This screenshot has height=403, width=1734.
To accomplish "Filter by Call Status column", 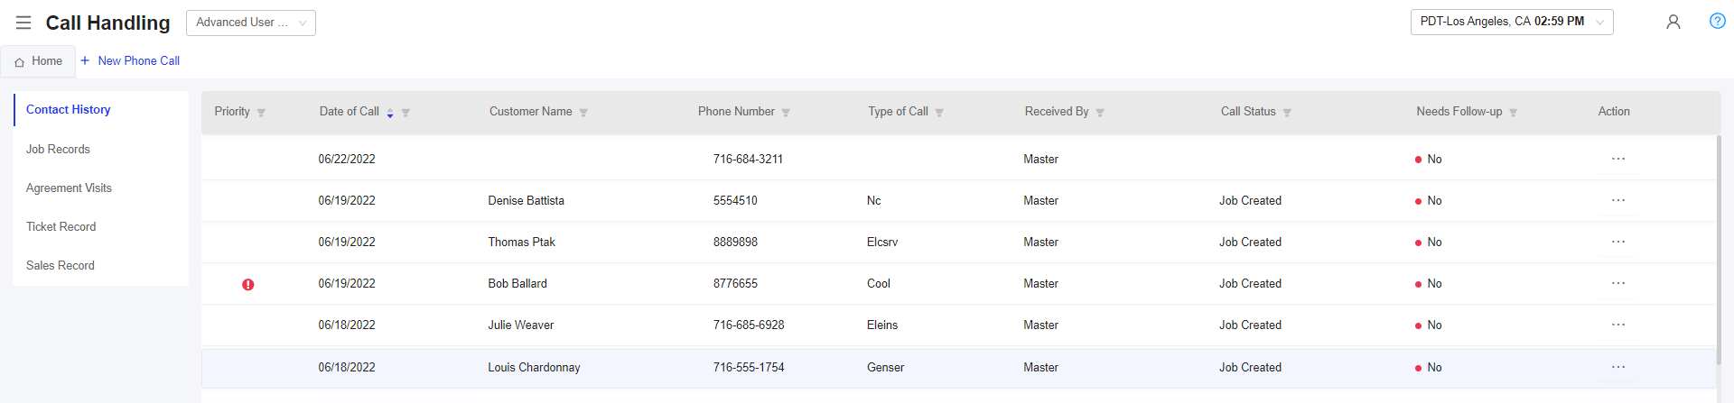I will coord(1287,113).
